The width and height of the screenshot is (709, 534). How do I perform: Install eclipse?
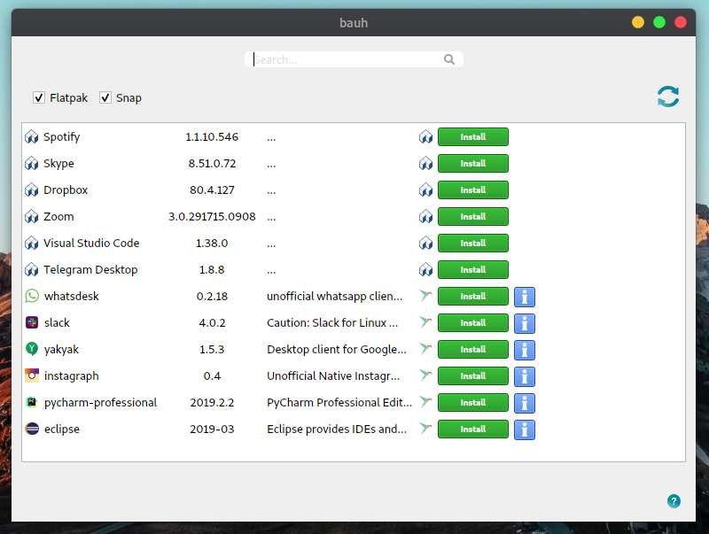pos(473,430)
